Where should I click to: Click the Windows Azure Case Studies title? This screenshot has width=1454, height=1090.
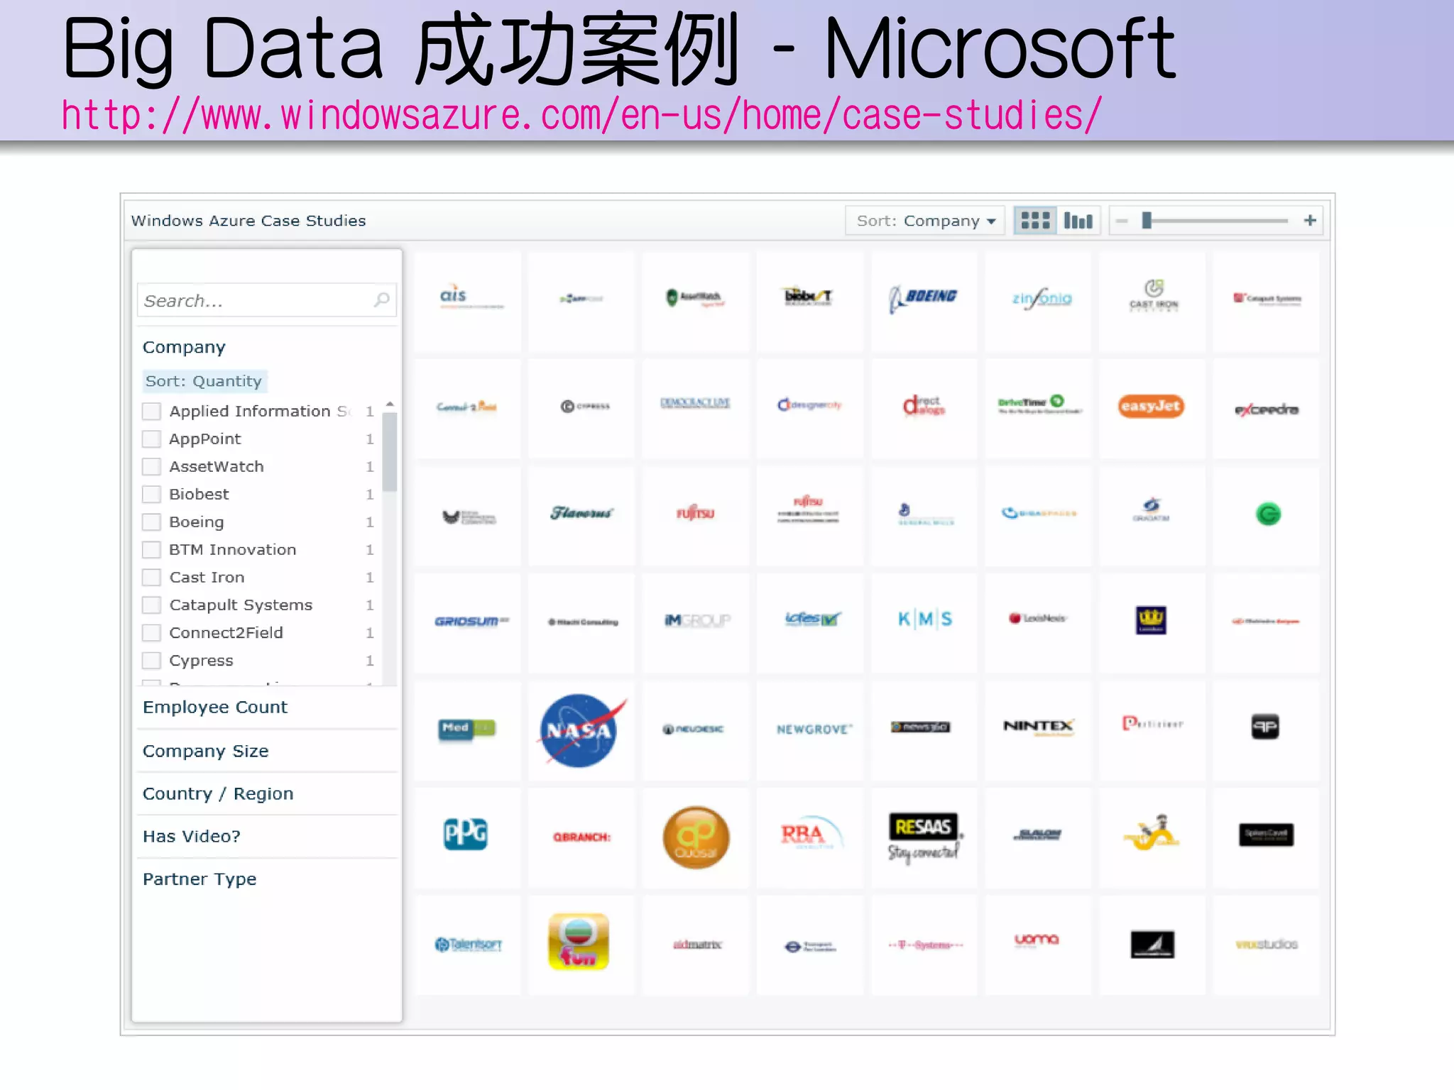click(x=248, y=221)
